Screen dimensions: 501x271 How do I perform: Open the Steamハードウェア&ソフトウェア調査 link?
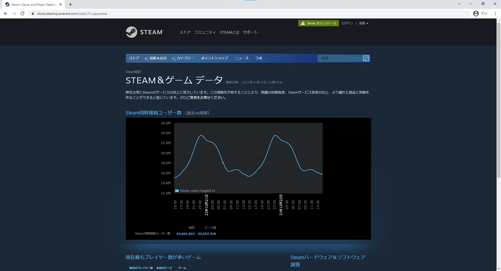click(328, 261)
